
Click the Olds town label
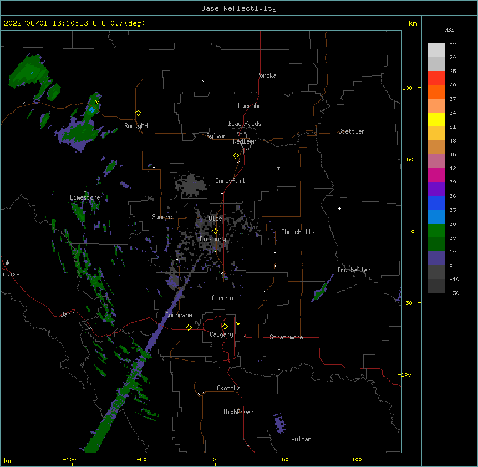click(215, 219)
